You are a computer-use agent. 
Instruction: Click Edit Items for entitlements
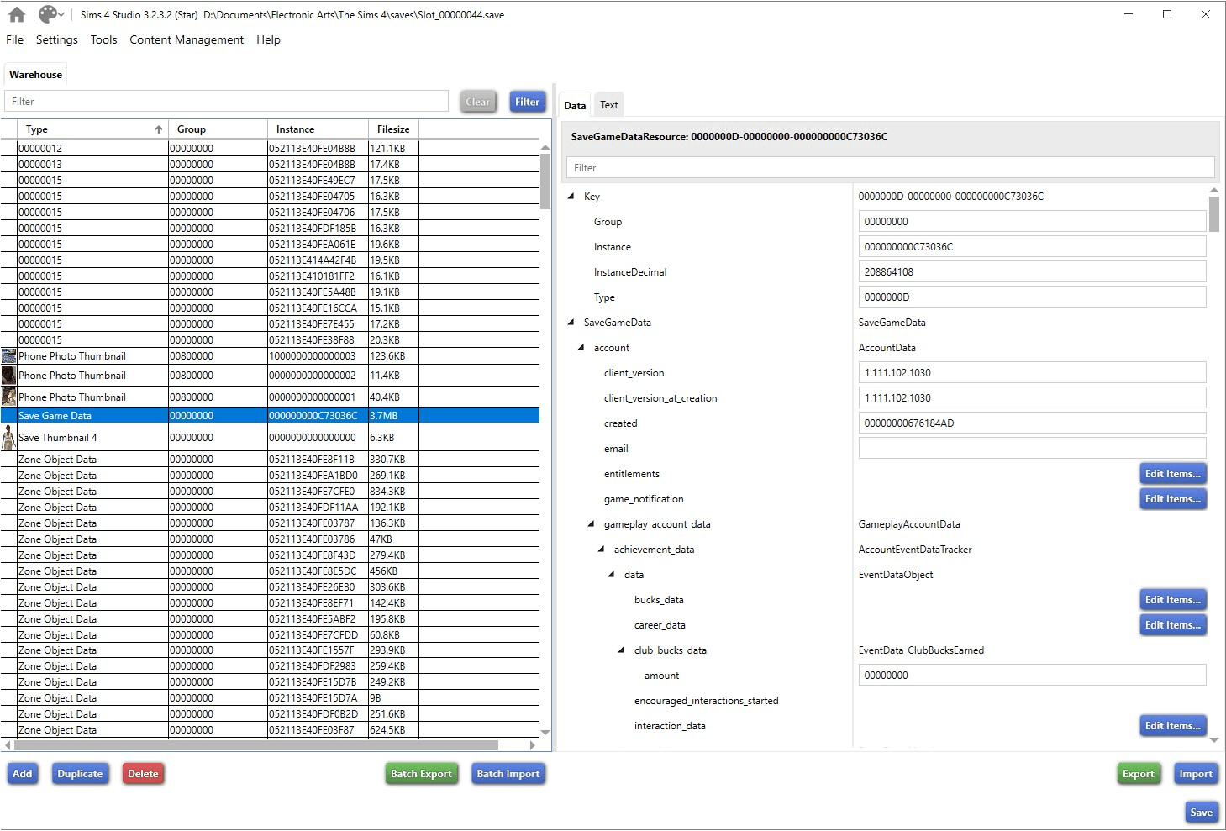(x=1172, y=474)
